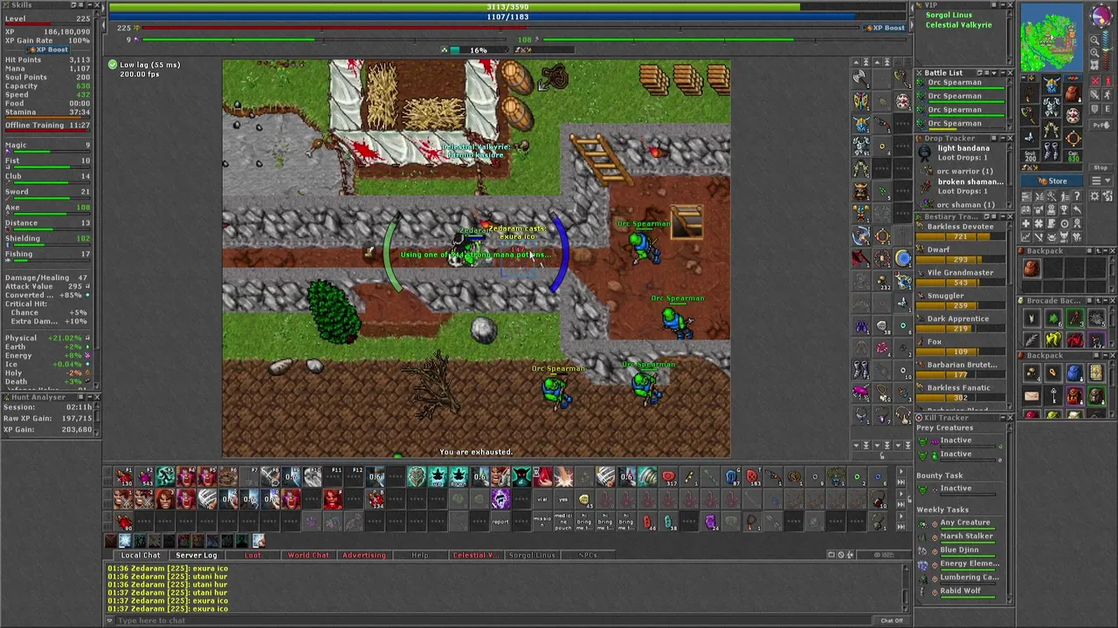
Task: Click first Inactive prey creature slot
Action: click(956, 440)
